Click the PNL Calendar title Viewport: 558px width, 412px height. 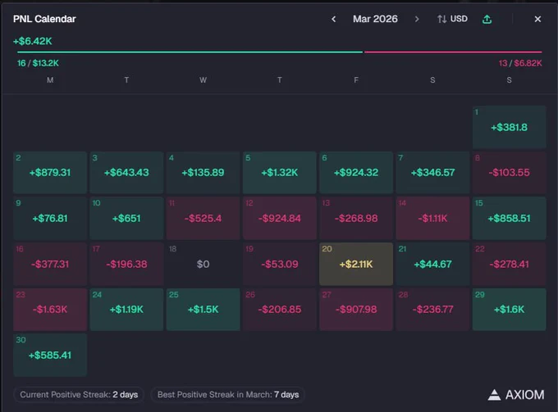click(44, 19)
